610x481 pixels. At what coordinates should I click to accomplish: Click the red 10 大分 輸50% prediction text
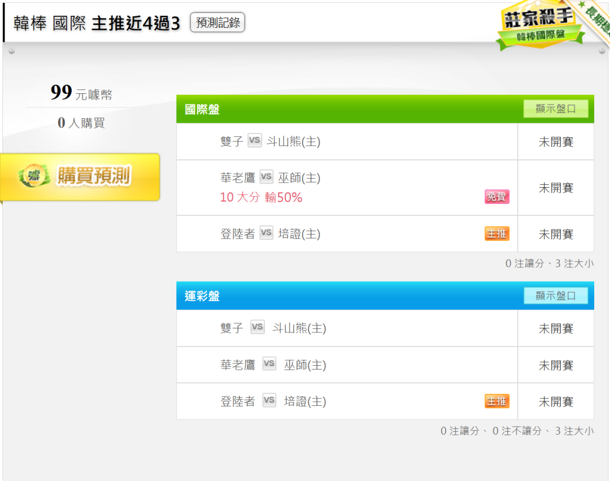261,197
